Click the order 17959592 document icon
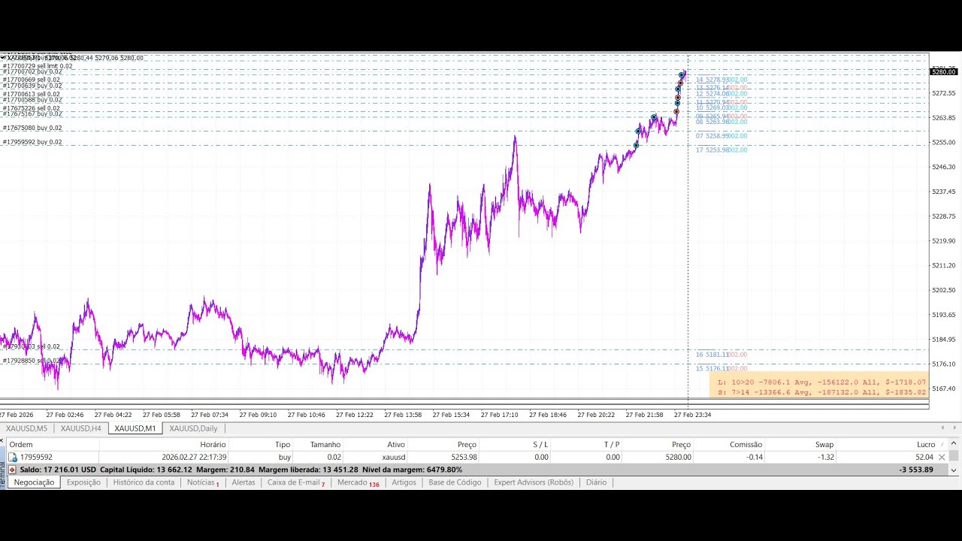The height and width of the screenshot is (541, 962). tap(12, 457)
